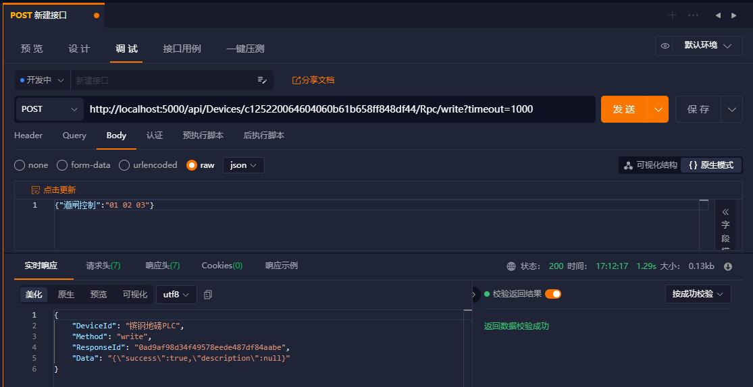
Task: Open the 接口用例 tab
Action: (182, 49)
